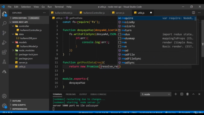Choose 'readFileSync' autocomplete suggestion
Screen dimensions: 204x115
[x=156, y=58]
